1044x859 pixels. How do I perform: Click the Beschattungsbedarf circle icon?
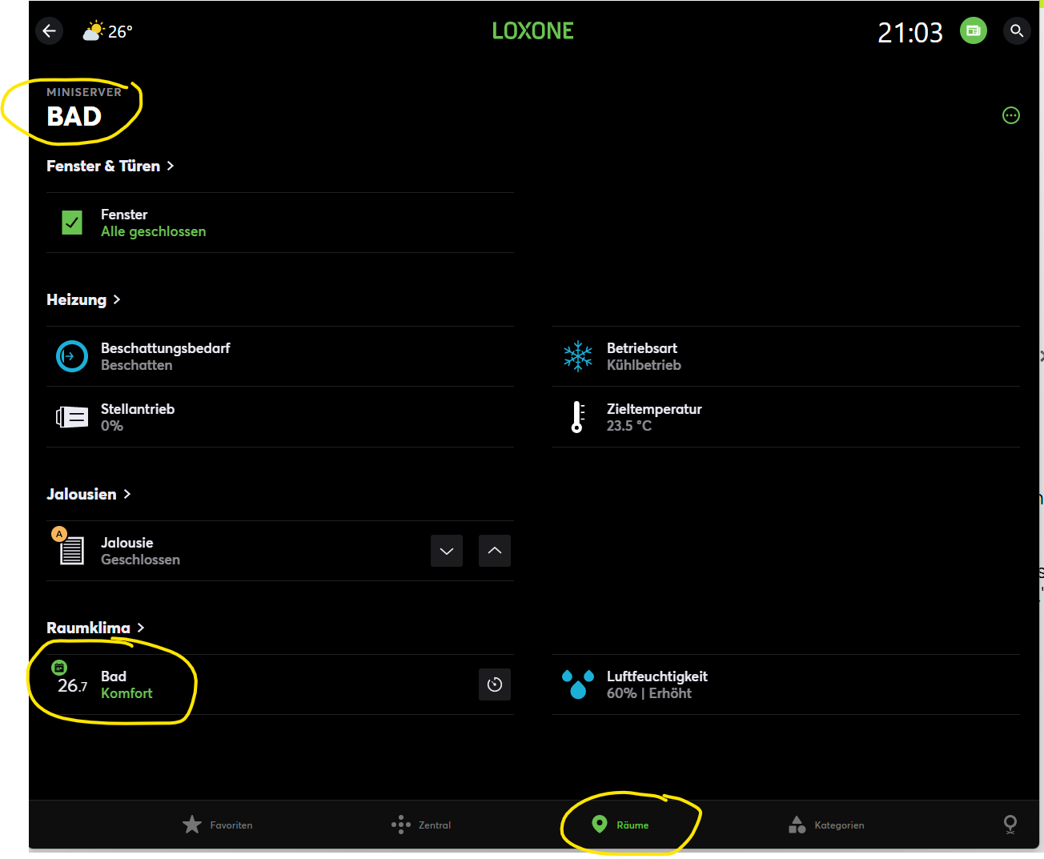pos(72,356)
